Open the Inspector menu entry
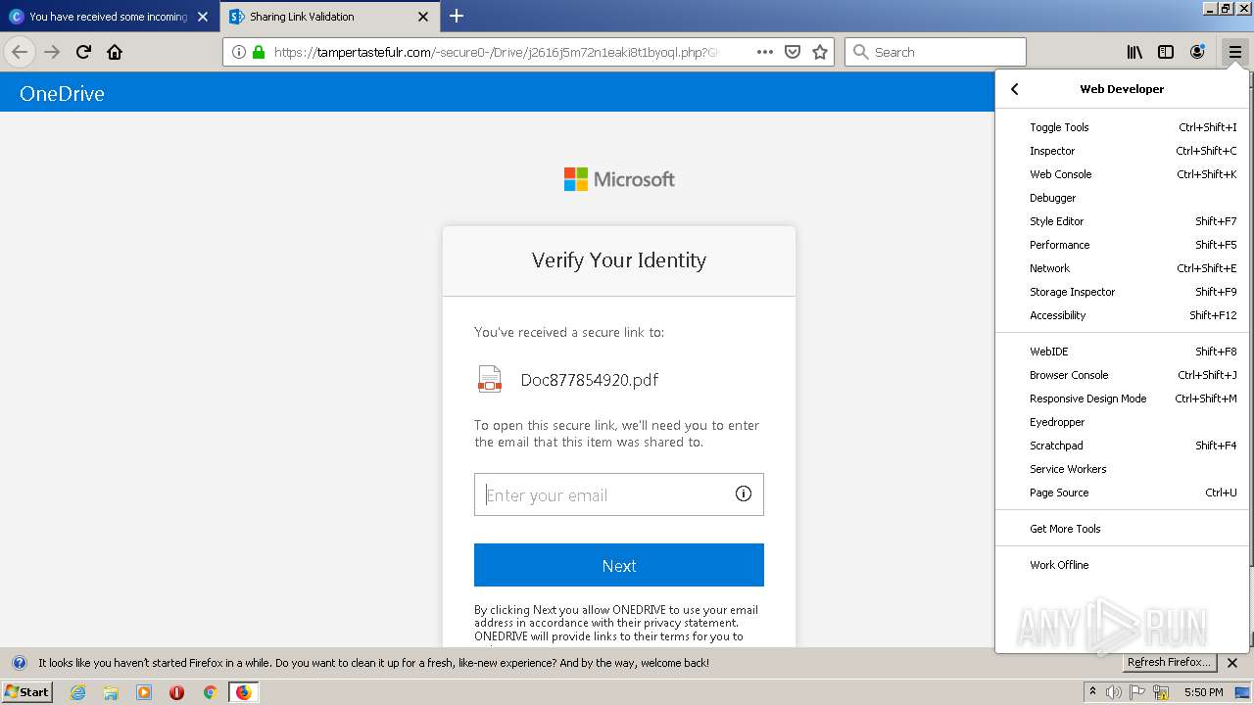Image resolution: width=1254 pixels, height=705 pixels. [x=1122, y=151]
